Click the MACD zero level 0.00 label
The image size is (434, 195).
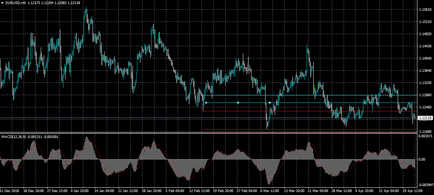pos(422,159)
